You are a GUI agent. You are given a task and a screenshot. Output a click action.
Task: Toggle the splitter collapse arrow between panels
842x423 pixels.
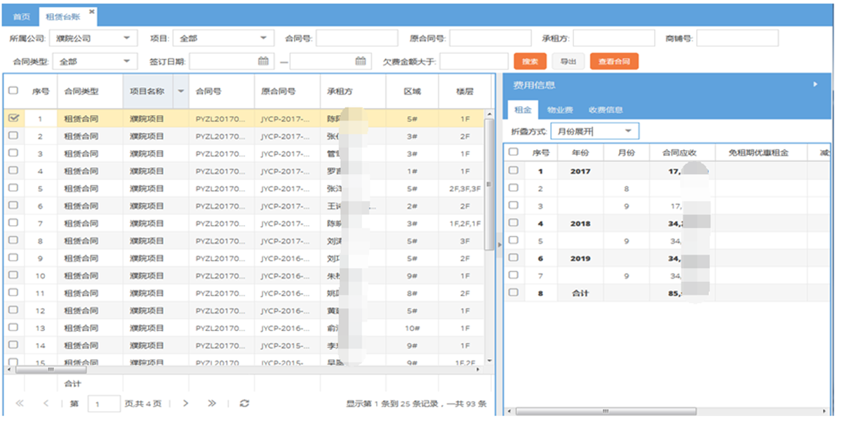coord(499,244)
